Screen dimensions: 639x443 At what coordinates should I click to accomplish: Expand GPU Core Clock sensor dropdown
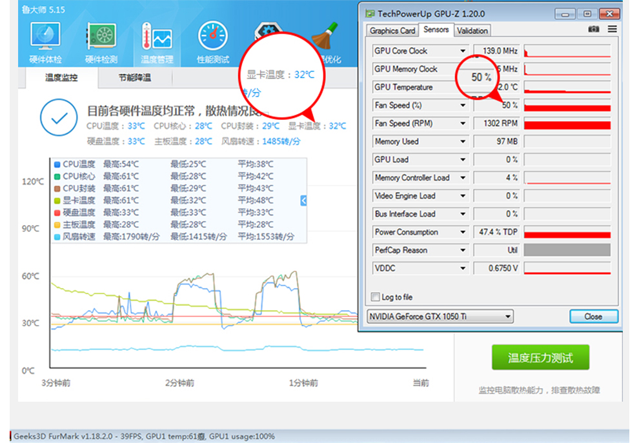(x=463, y=51)
